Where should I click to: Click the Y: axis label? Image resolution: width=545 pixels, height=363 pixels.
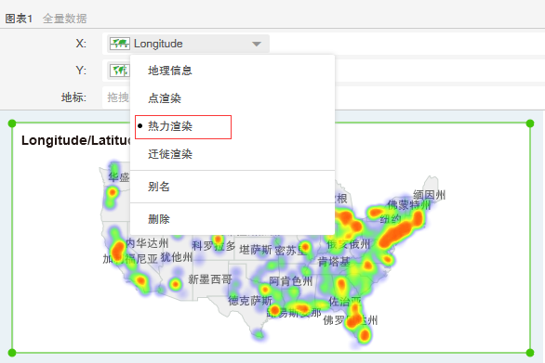point(81,71)
